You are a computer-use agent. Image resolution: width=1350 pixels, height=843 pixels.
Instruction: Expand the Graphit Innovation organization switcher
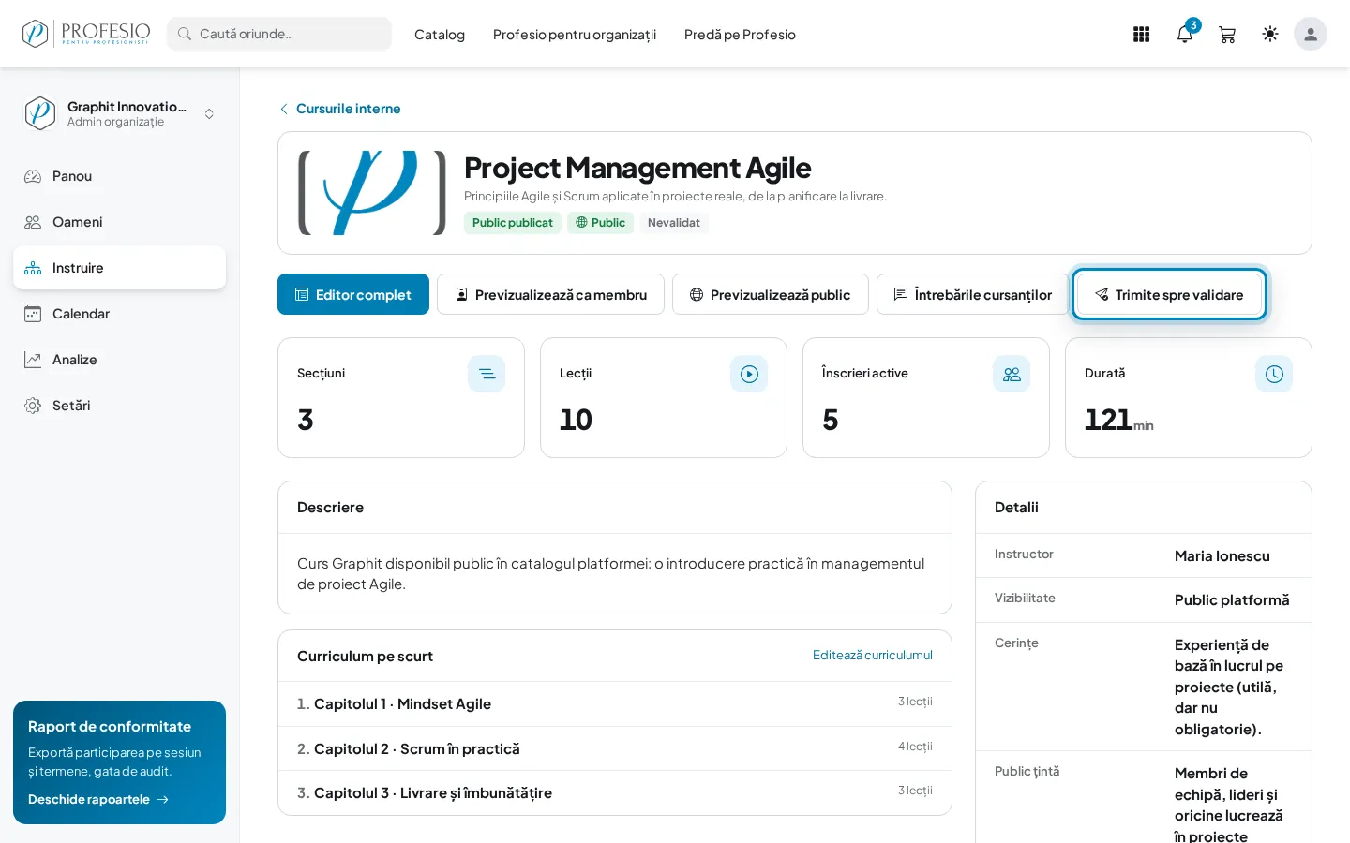119,113
